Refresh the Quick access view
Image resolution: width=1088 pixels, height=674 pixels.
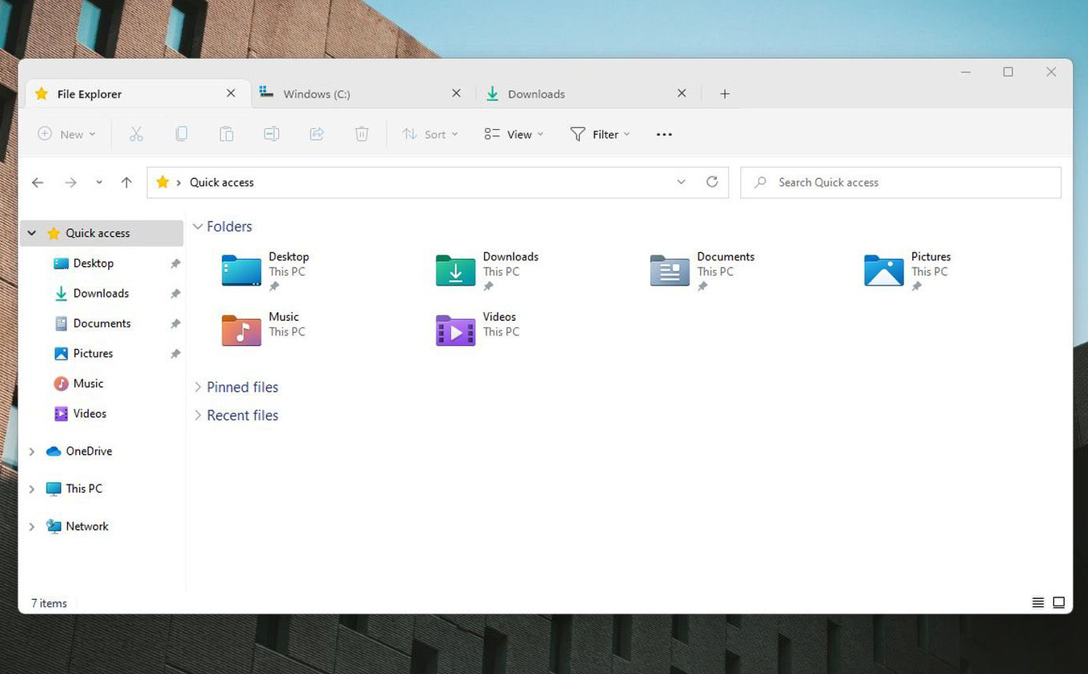(x=712, y=182)
